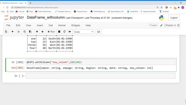Open the Cell menu

click(51, 25)
